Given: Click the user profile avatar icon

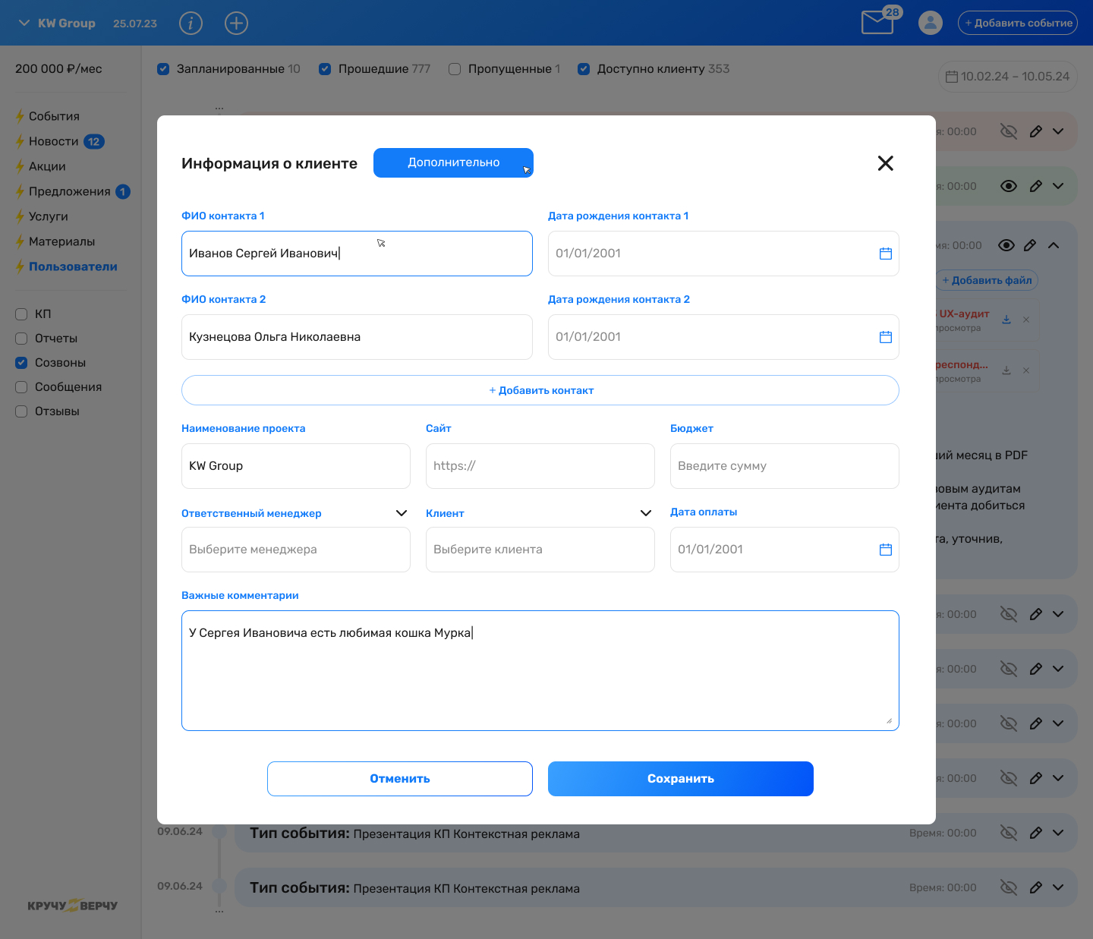Looking at the screenshot, I should [931, 23].
